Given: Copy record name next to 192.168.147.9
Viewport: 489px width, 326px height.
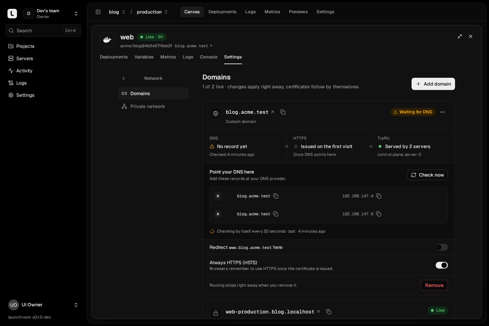Looking at the screenshot, I should pos(276,214).
